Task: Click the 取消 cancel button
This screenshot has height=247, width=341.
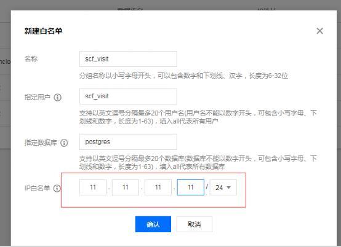Action: click(x=195, y=224)
